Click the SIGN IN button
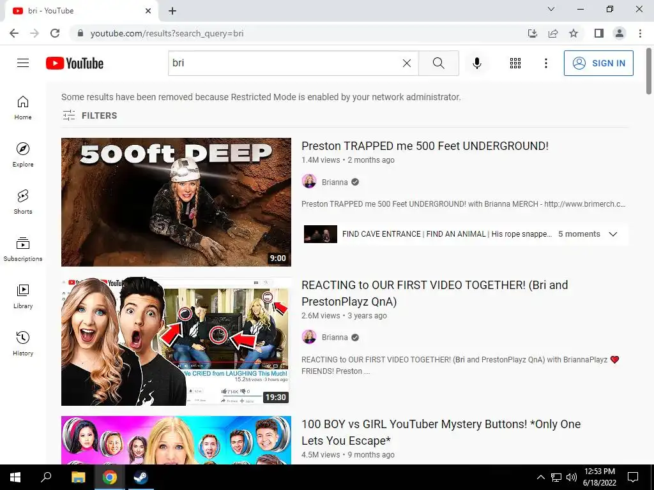654x490 pixels. click(x=598, y=63)
